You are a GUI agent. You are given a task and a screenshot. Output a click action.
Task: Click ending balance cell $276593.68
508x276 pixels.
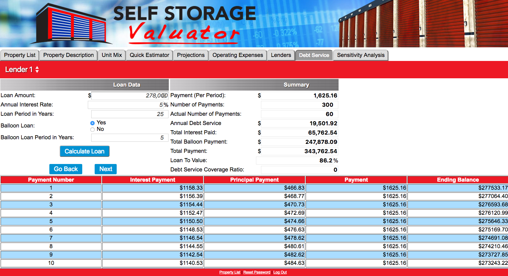[x=458, y=205]
